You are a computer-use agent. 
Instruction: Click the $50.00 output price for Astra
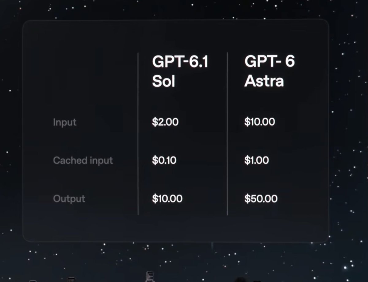click(261, 199)
